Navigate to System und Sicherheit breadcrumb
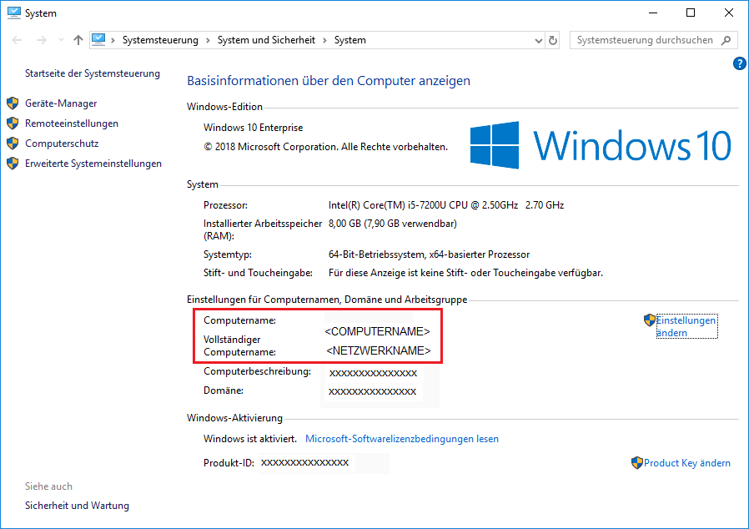 click(267, 40)
